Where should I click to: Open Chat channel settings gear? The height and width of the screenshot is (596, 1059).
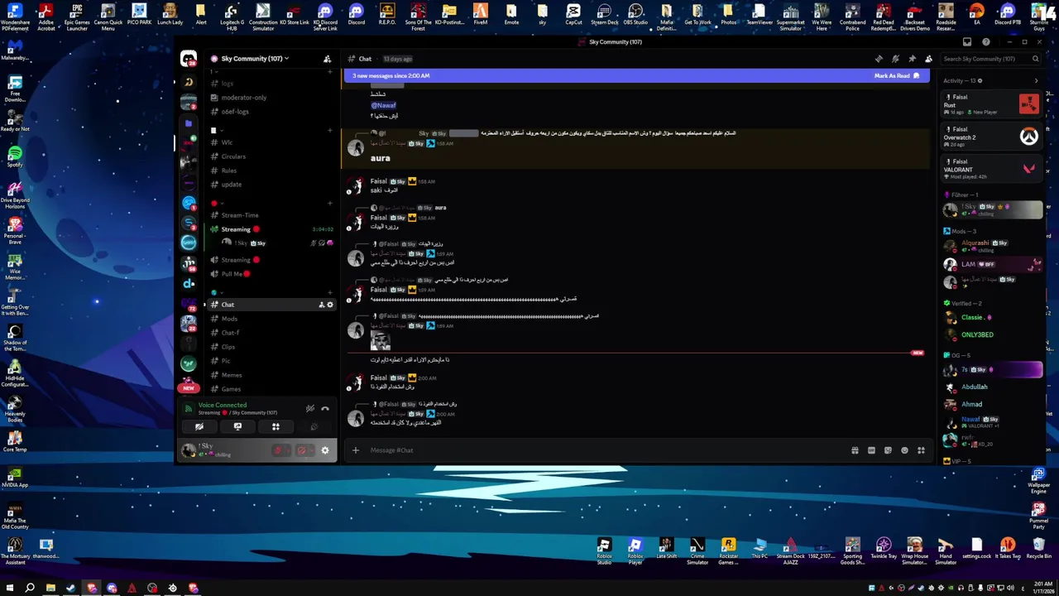point(330,305)
